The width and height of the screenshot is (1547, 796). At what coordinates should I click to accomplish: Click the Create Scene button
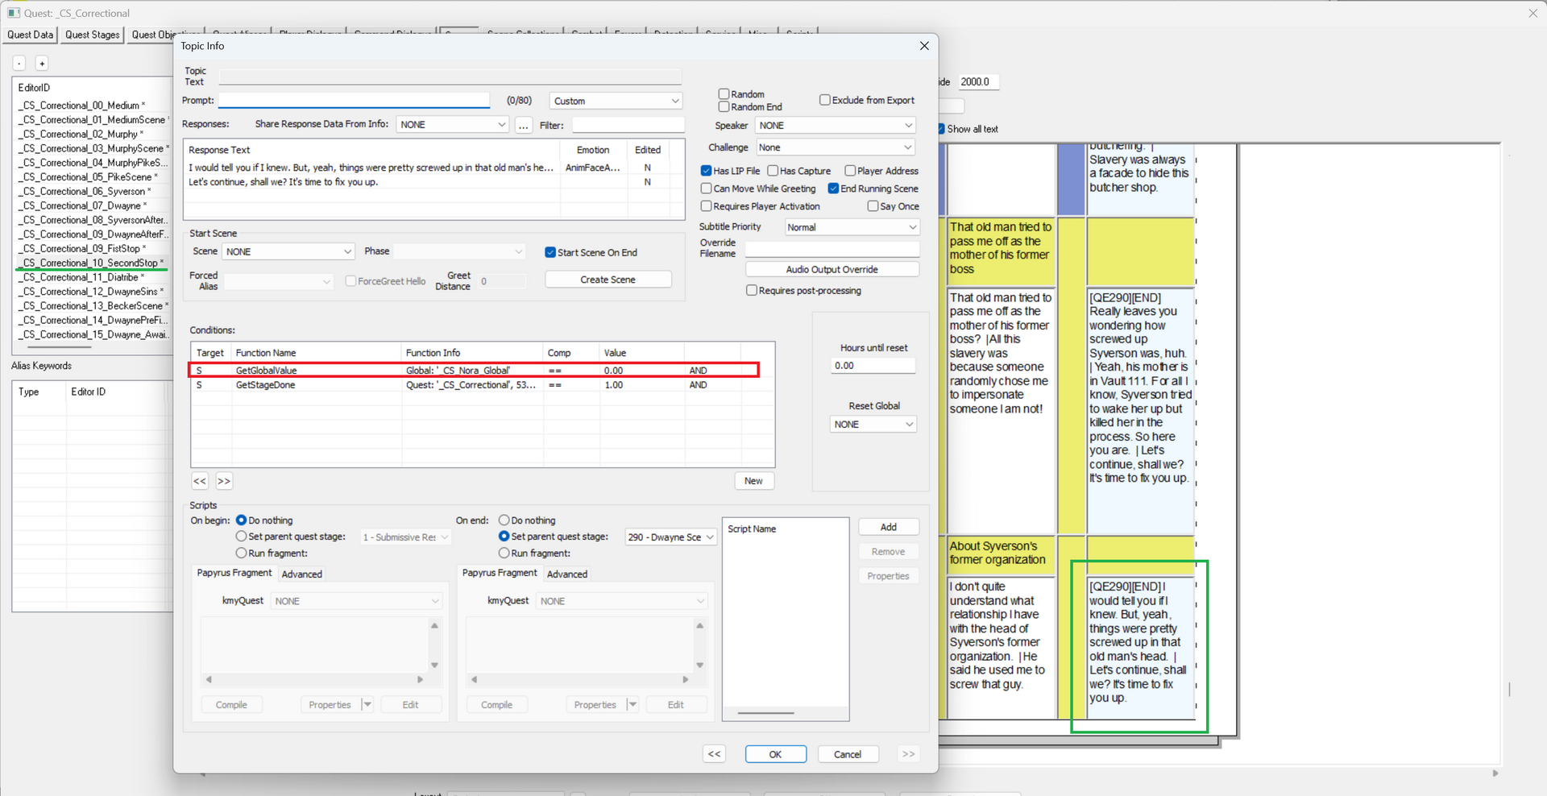[608, 280]
